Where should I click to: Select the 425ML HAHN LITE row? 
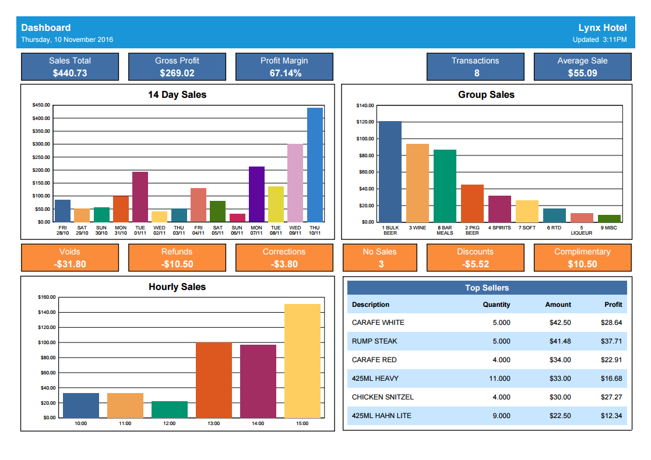(487, 416)
